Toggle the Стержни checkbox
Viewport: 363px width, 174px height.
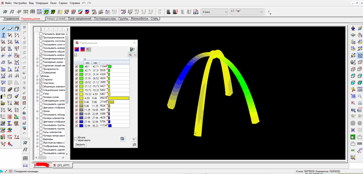[41, 80]
